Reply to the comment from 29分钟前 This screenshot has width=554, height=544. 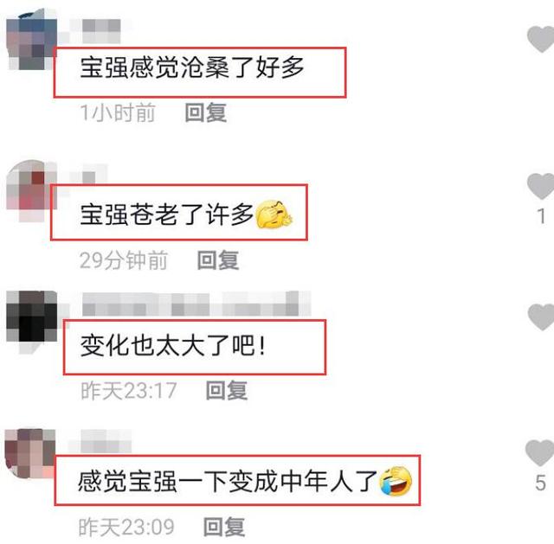pos(217,260)
